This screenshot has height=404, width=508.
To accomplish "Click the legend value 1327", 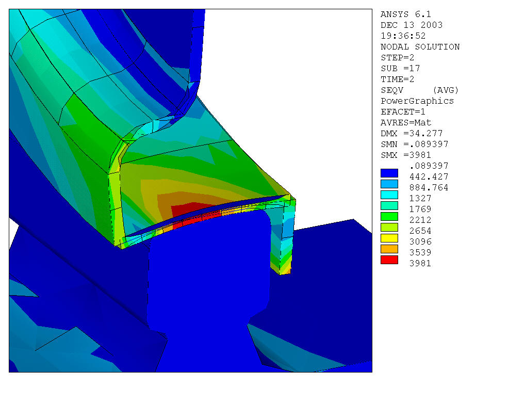I will [x=420, y=199].
